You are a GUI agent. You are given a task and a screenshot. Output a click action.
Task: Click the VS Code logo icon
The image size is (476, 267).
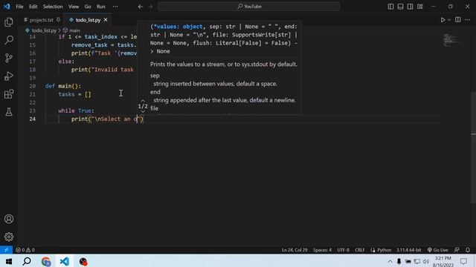coord(7,7)
